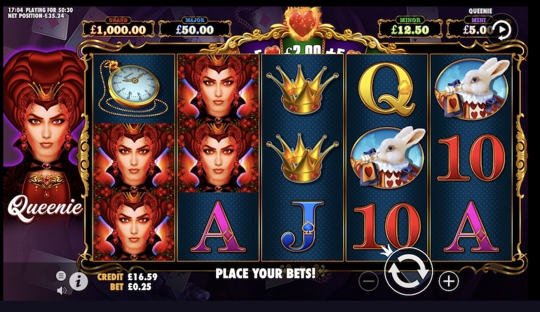Click the Minor jackpot £12.50 display
This screenshot has width=540, height=312.
(410, 28)
